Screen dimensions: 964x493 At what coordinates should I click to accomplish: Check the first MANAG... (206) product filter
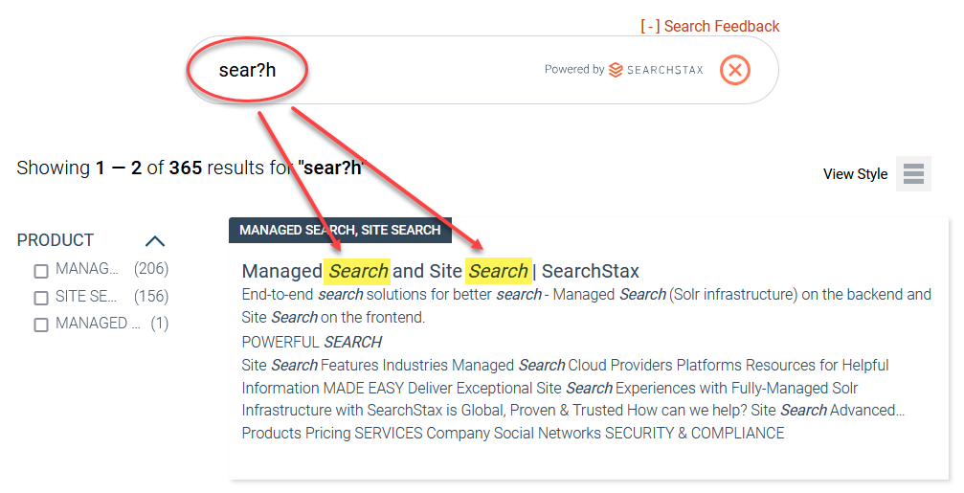(x=41, y=271)
